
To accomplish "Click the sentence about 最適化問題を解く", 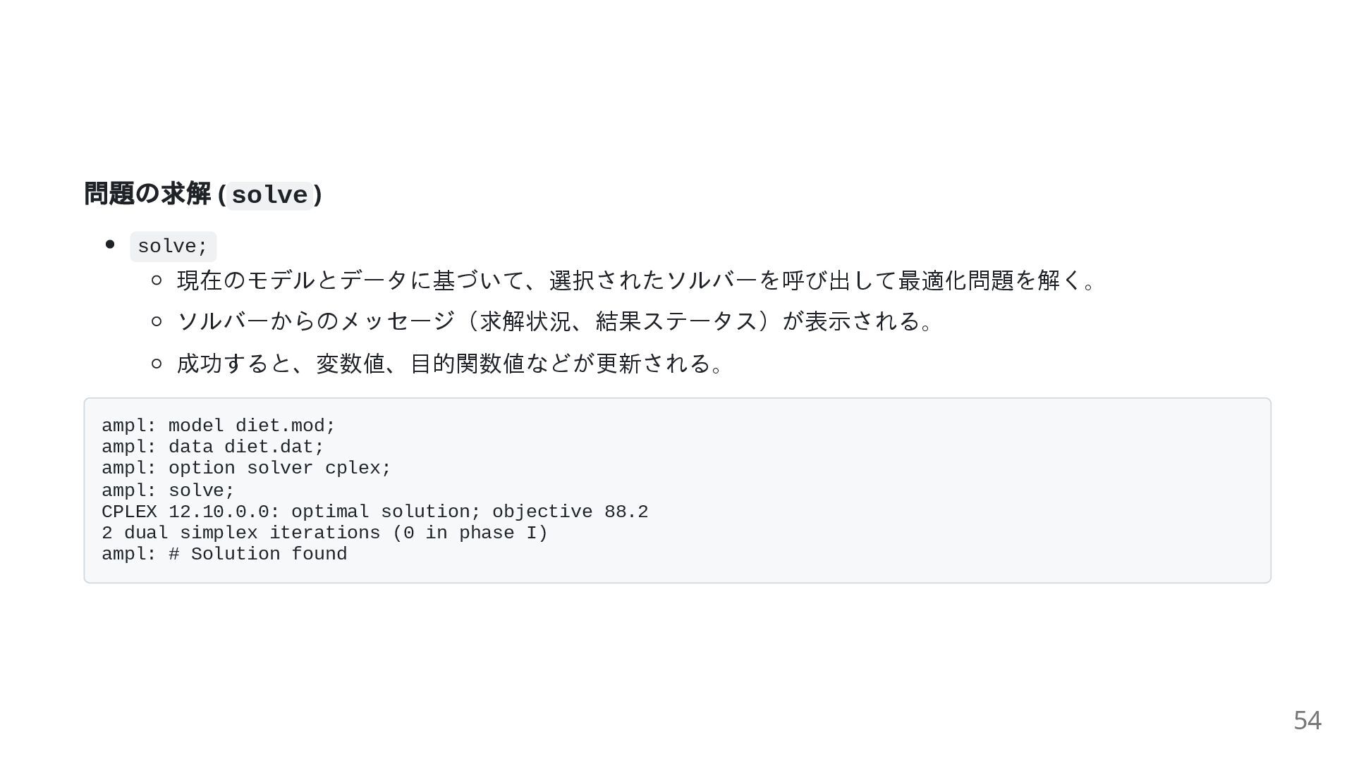I will point(635,280).
